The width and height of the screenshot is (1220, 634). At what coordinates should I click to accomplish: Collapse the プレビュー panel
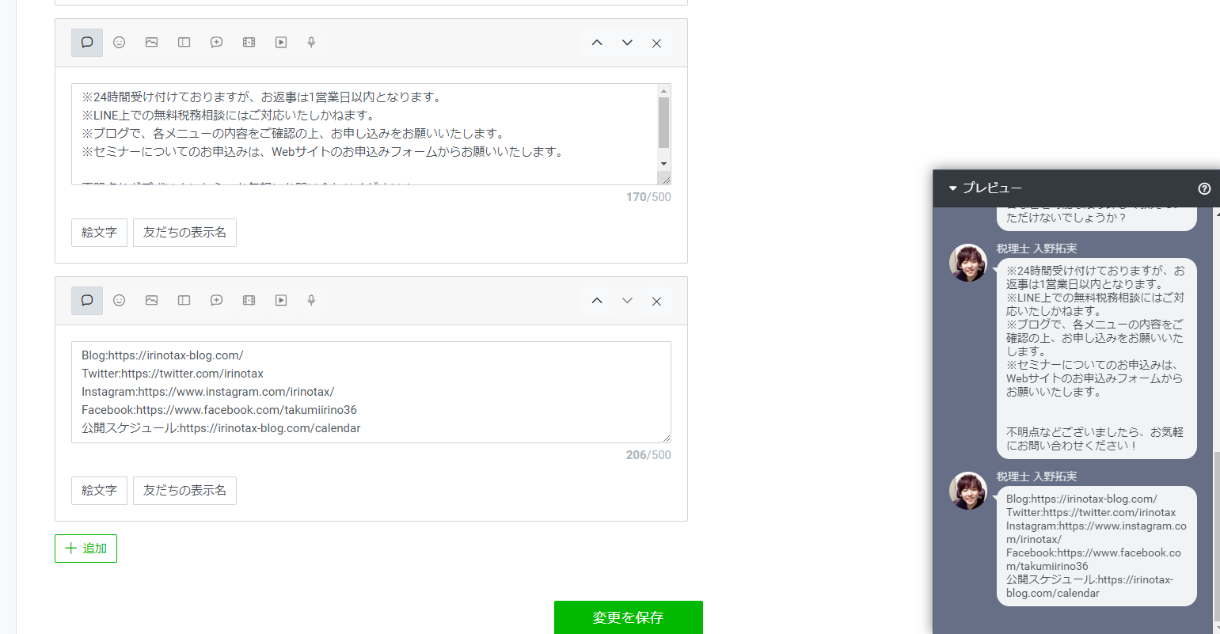[x=953, y=188]
